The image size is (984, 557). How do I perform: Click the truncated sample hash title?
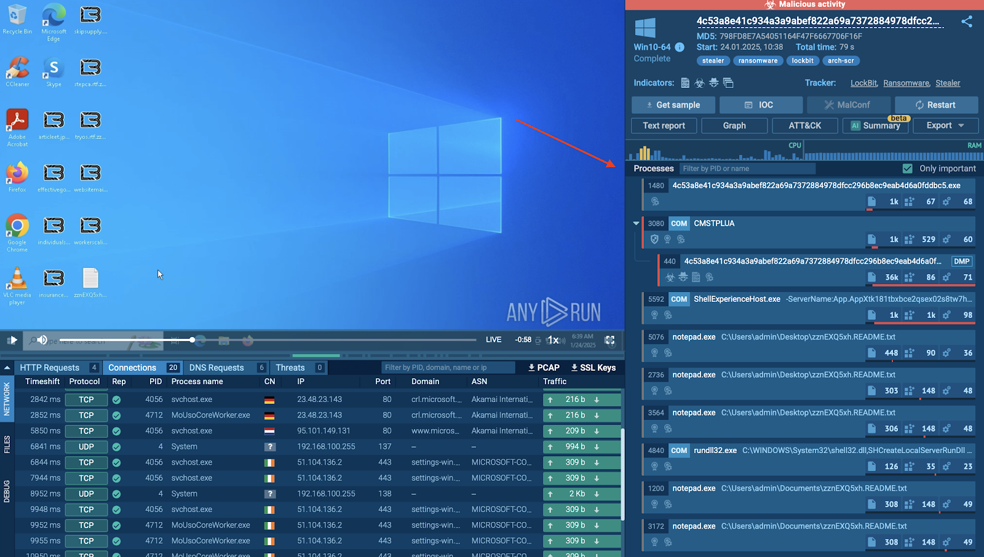pyautogui.click(x=818, y=21)
